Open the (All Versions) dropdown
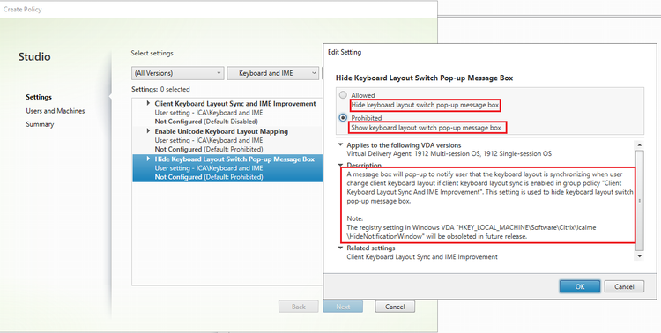The width and height of the screenshot is (661, 333). [177, 73]
